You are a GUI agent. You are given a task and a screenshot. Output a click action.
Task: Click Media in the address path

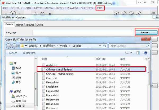click(x=64, y=46)
